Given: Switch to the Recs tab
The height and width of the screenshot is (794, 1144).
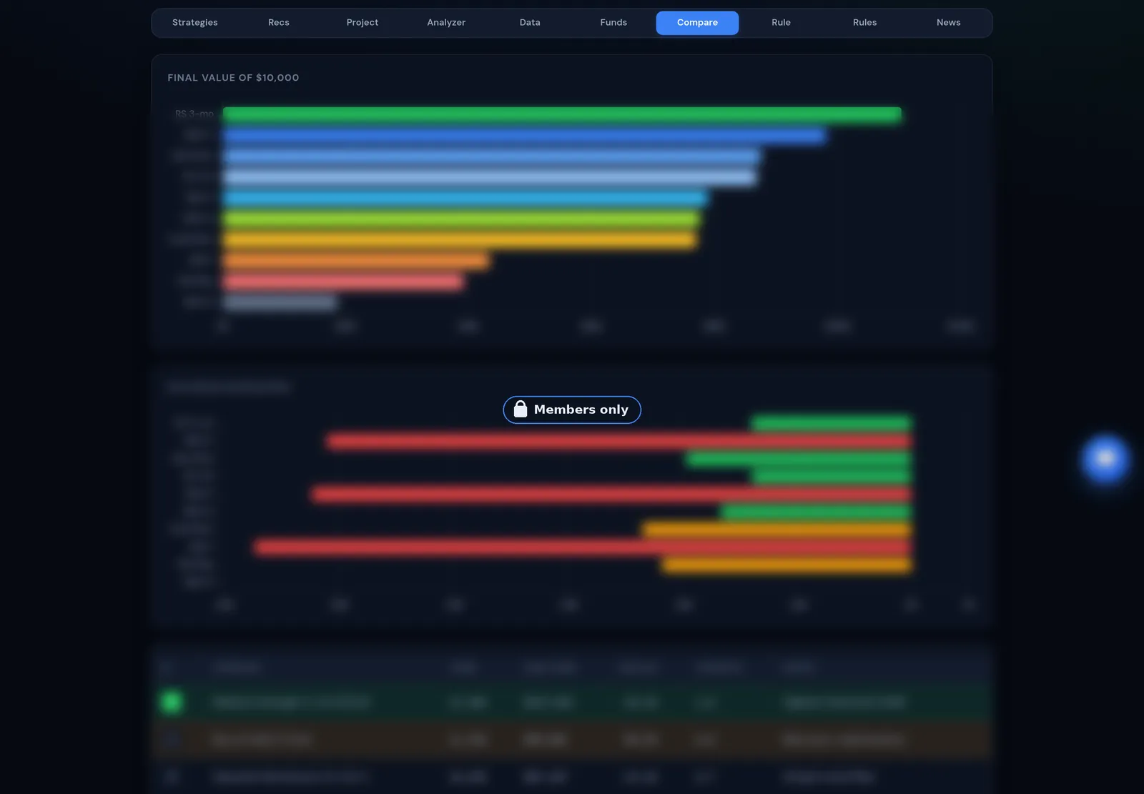Looking at the screenshot, I should coord(279,23).
